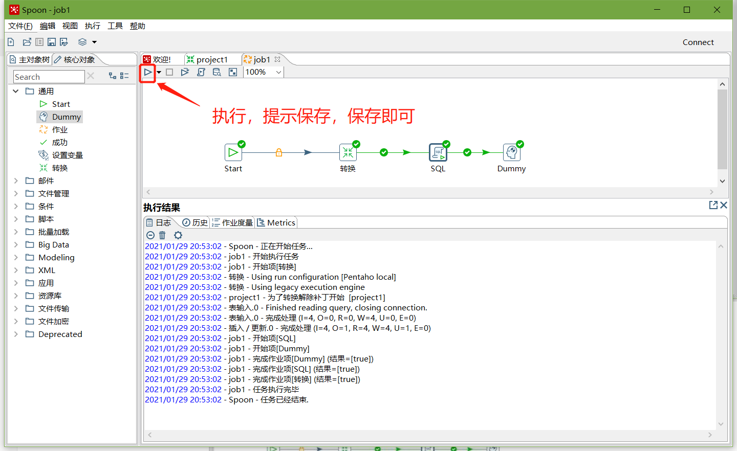Open the 100% zoom combo box
Screen dimensions: 737x451
(x=263, y=72)
